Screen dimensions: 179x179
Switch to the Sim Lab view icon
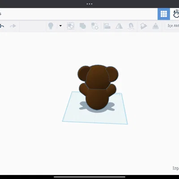(176, 14)
